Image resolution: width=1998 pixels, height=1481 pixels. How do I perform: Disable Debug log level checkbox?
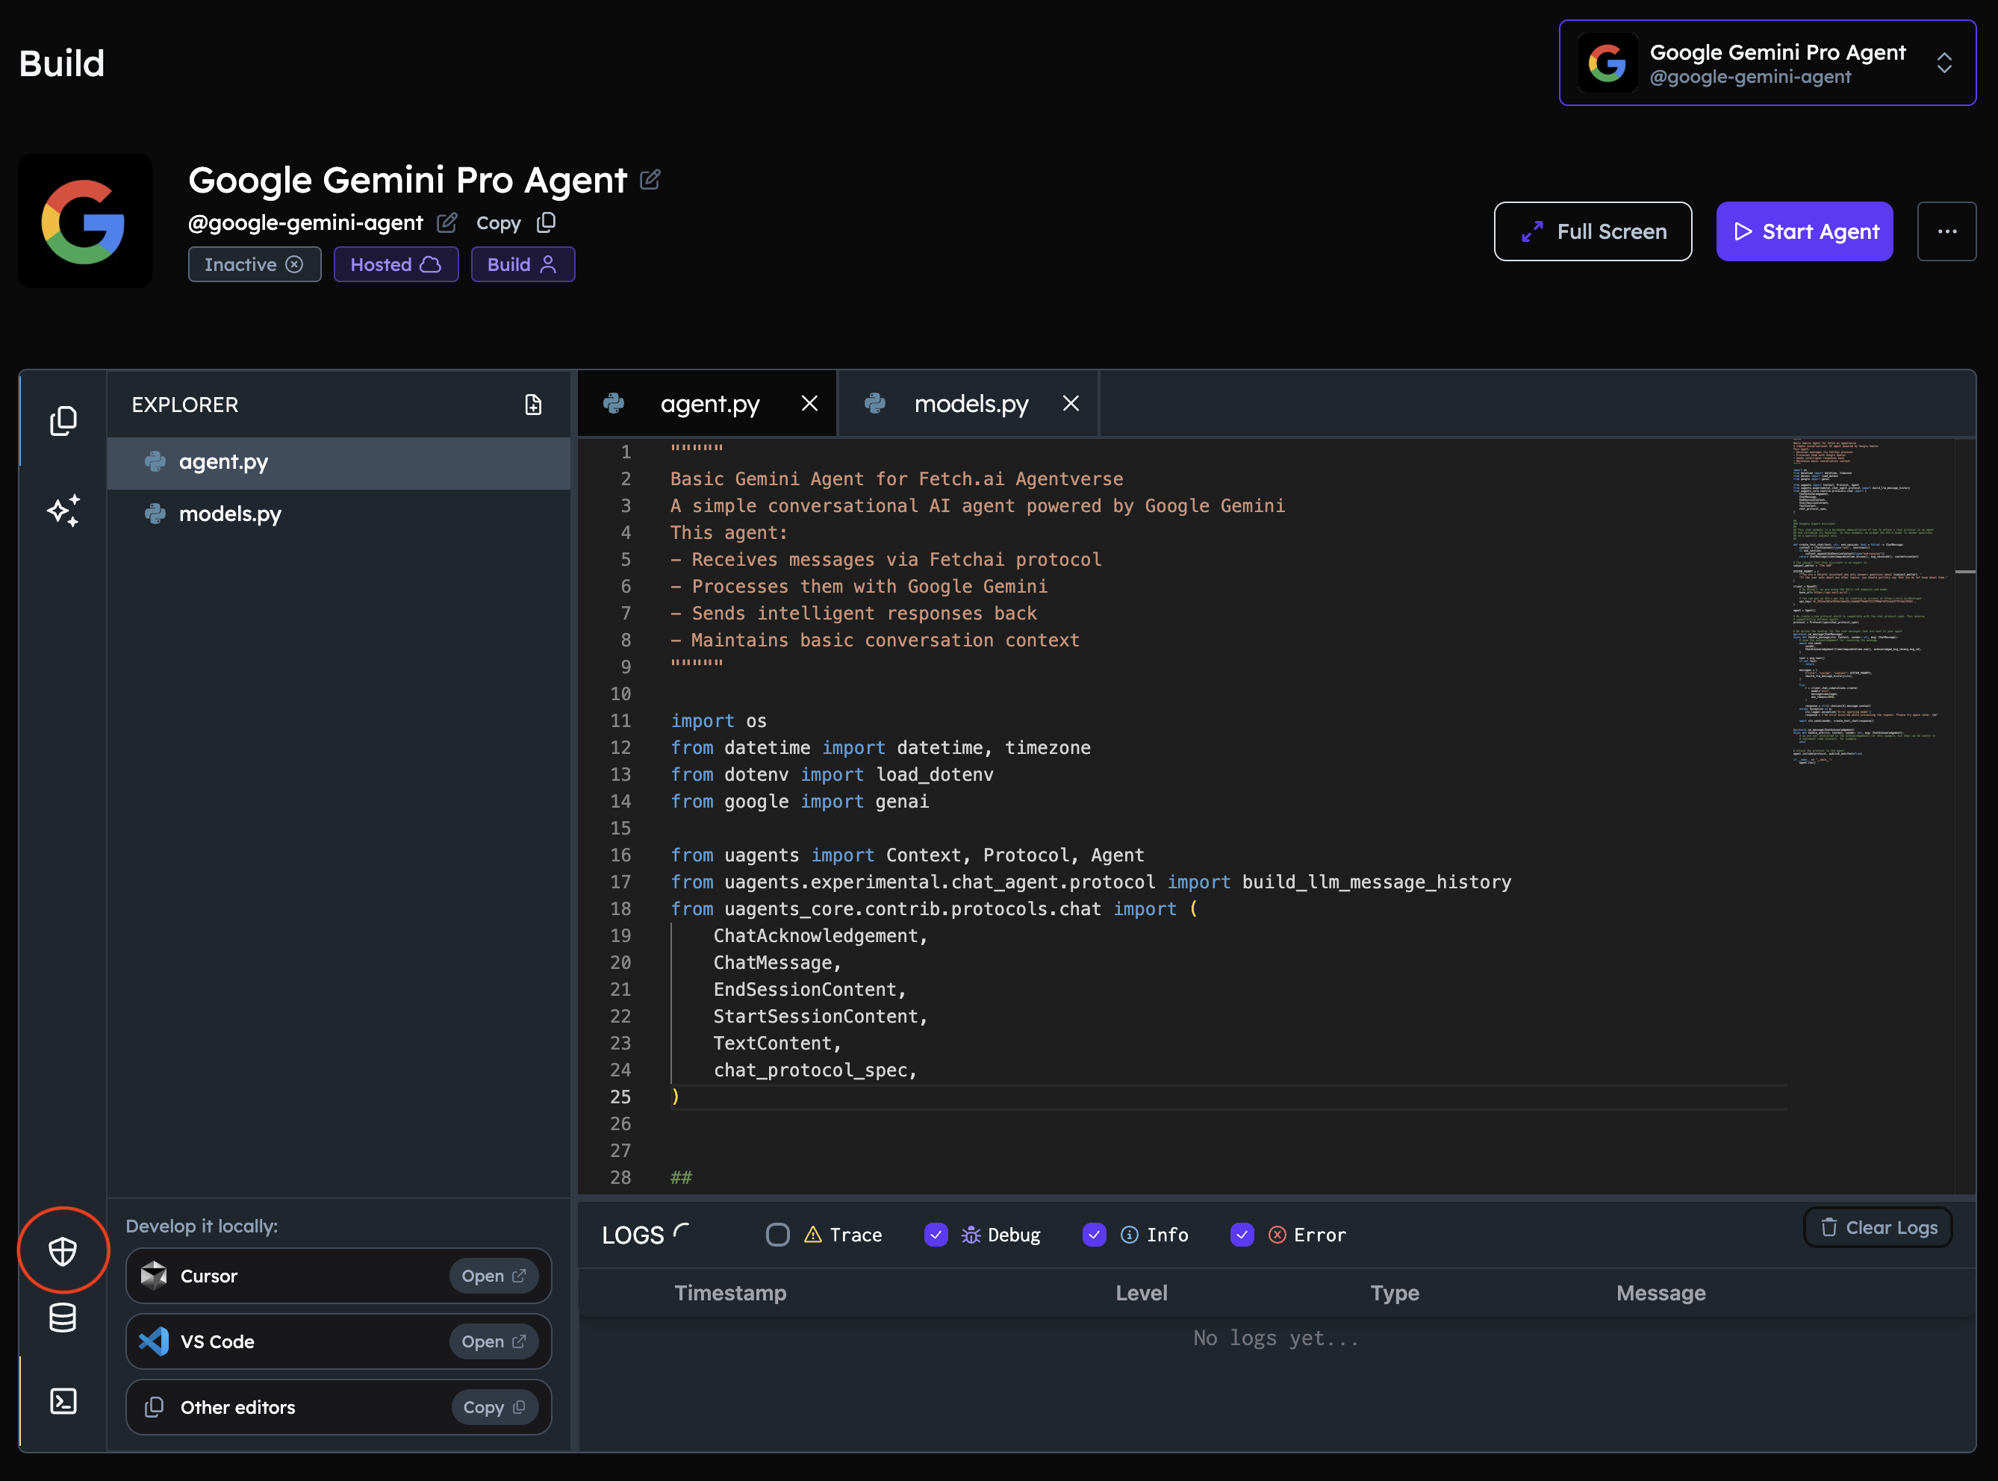[x=936, y=1235]
